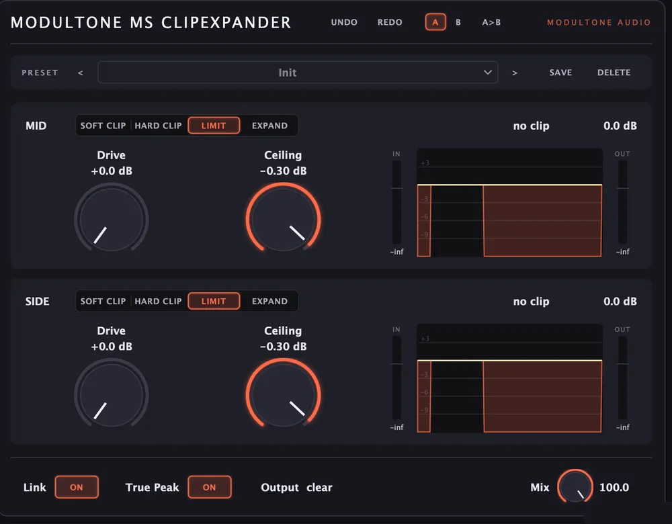Click MID 0.0 dB reduction readout
The width and height of the screenshot is (672, 524).
[x=620, y=126]
